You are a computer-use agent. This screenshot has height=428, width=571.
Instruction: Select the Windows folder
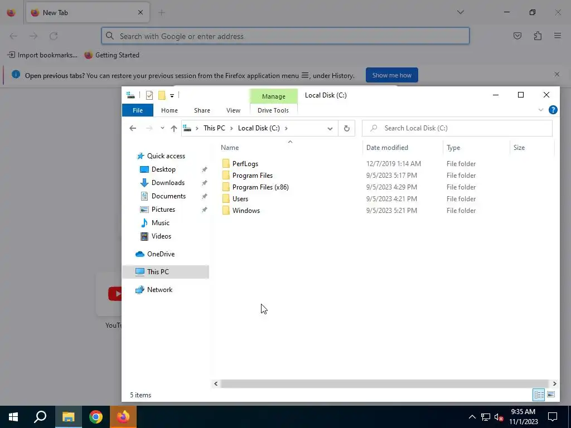pyautogui.click(x=246, y=210)
